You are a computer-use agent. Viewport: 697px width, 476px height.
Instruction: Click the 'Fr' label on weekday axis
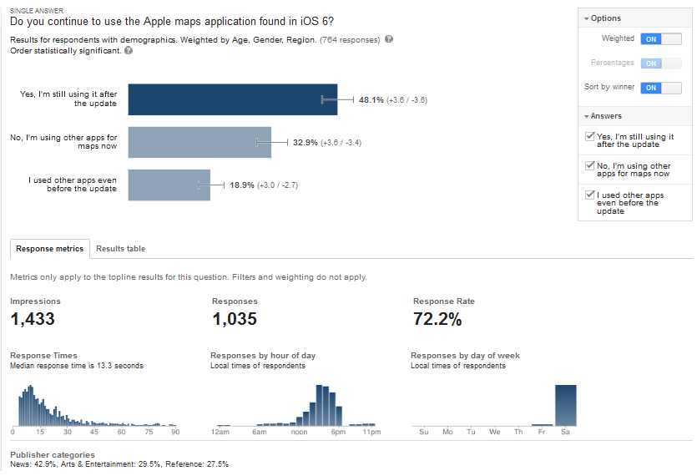point(542,432)
